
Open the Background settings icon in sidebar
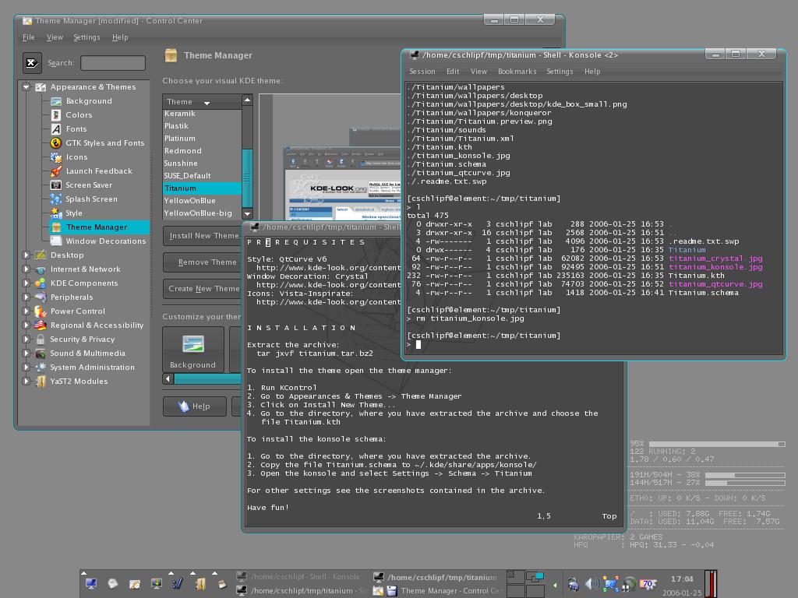[x=56, y=101]
